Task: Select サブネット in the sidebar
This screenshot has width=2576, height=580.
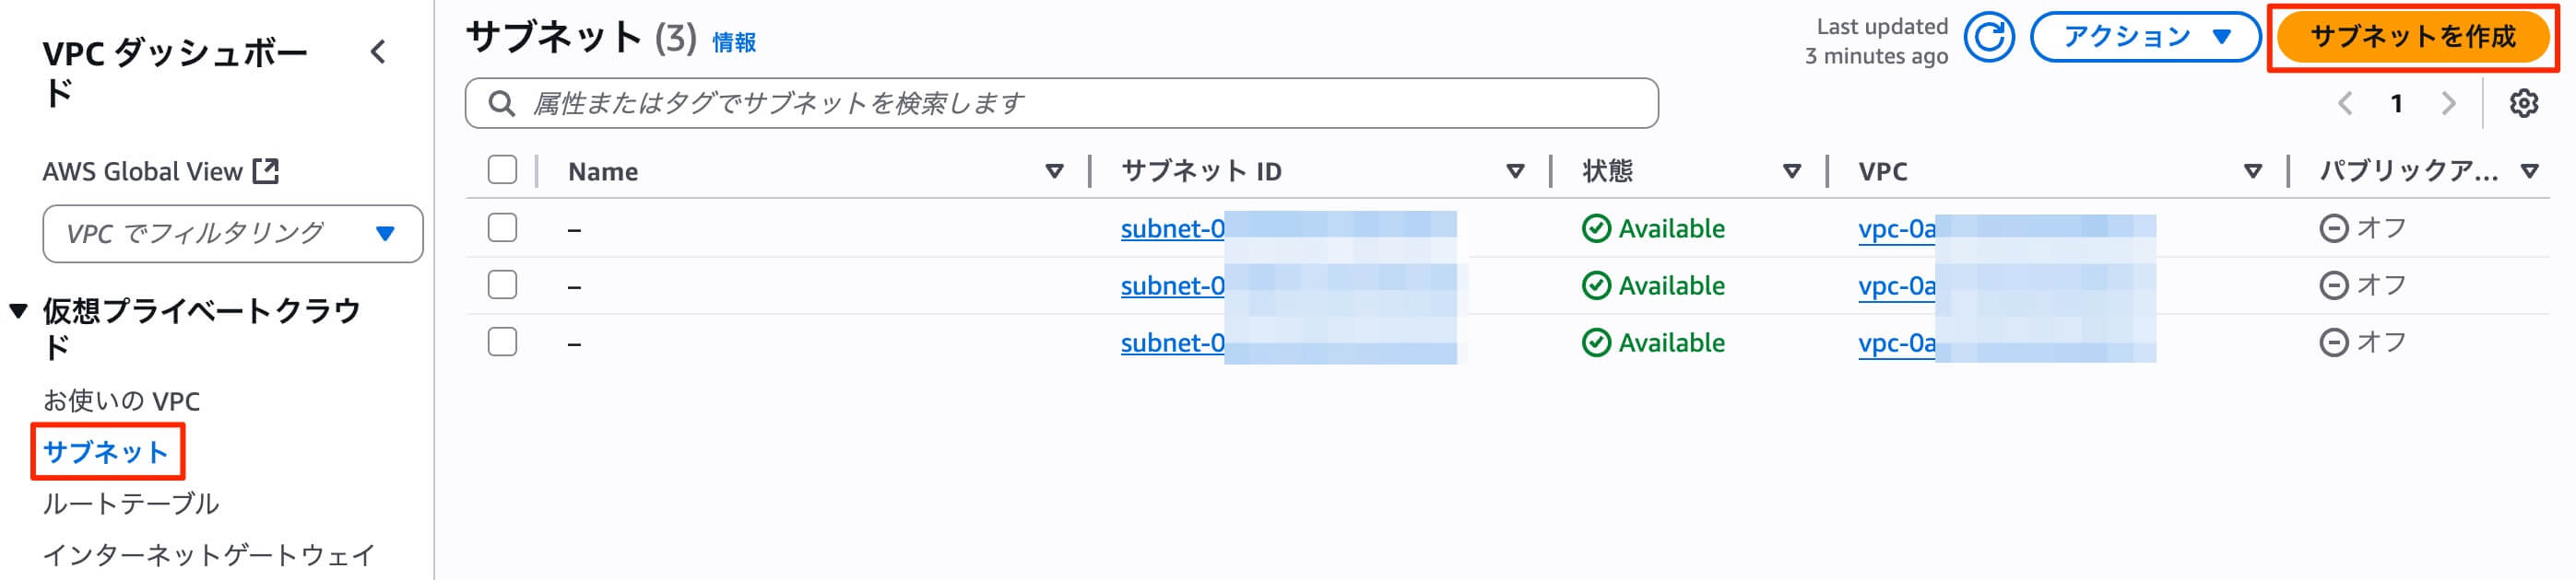Action: [x=106, y=454]
